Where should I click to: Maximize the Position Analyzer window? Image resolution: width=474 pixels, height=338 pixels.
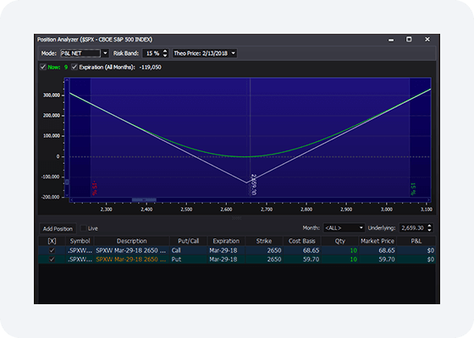[x=409, y=39]
